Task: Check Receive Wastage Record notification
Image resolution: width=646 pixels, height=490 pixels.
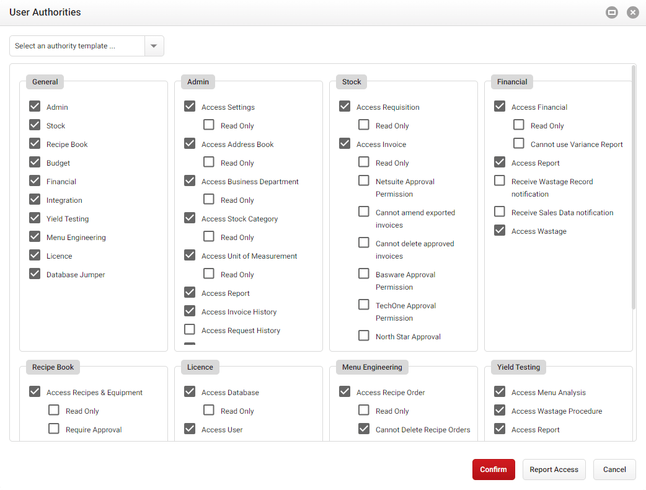Action: [500, 180]
